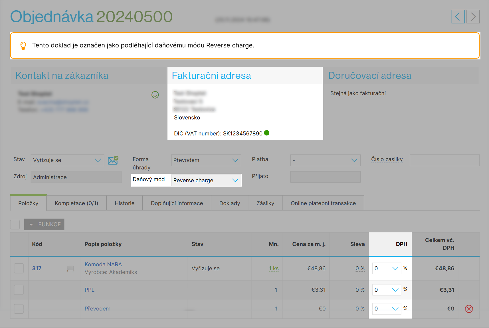Click the lightbulb hint icon
Screen dimensions: 489x328
click(23, 46)
